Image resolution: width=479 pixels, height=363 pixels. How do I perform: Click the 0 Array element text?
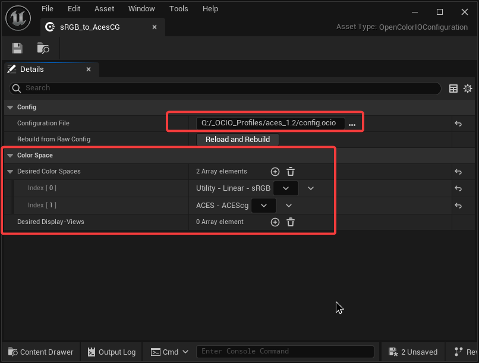(220, 222)
